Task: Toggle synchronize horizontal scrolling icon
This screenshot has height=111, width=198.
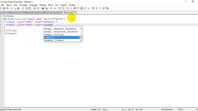Action: click(63, 8)
